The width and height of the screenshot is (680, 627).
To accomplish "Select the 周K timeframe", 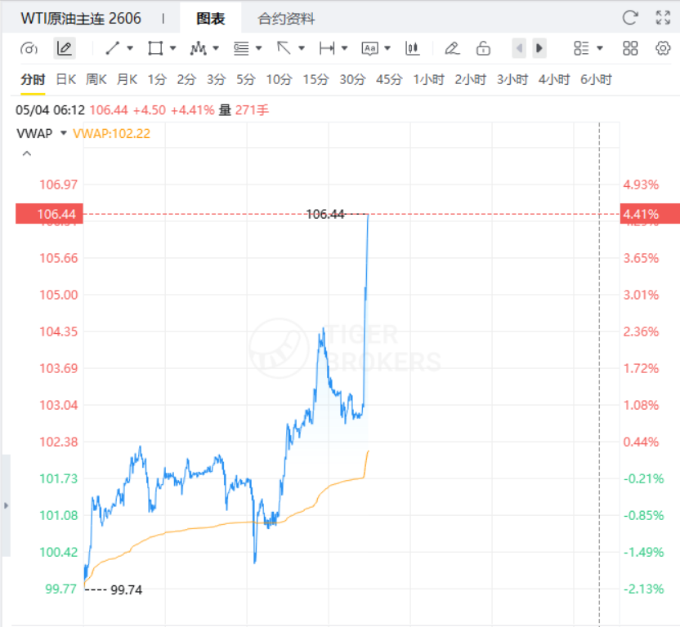I will (x=96, y=80).
